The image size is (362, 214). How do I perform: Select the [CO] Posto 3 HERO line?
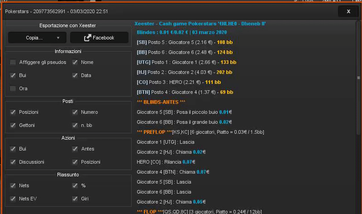[179, 82]
